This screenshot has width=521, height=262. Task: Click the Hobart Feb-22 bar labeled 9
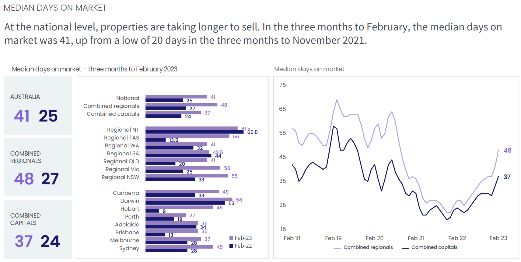[152, 211]
